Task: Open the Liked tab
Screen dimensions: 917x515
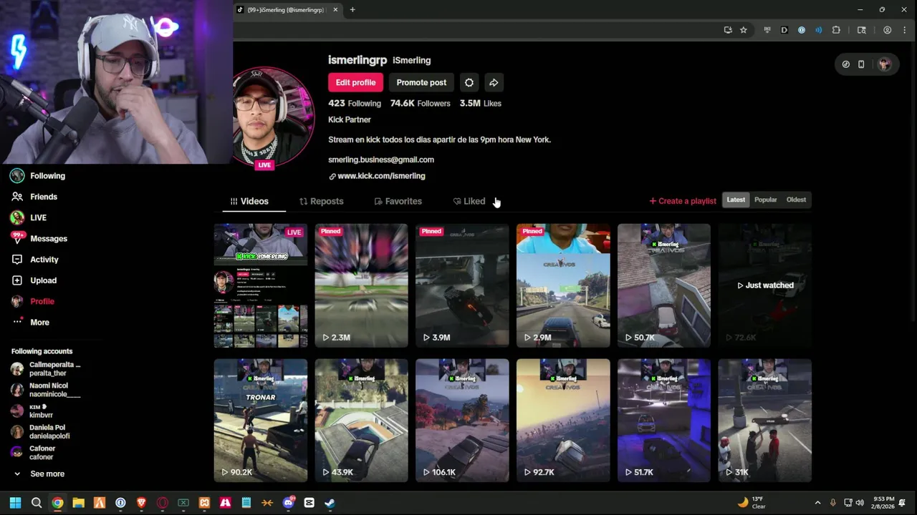Action: 469,202
